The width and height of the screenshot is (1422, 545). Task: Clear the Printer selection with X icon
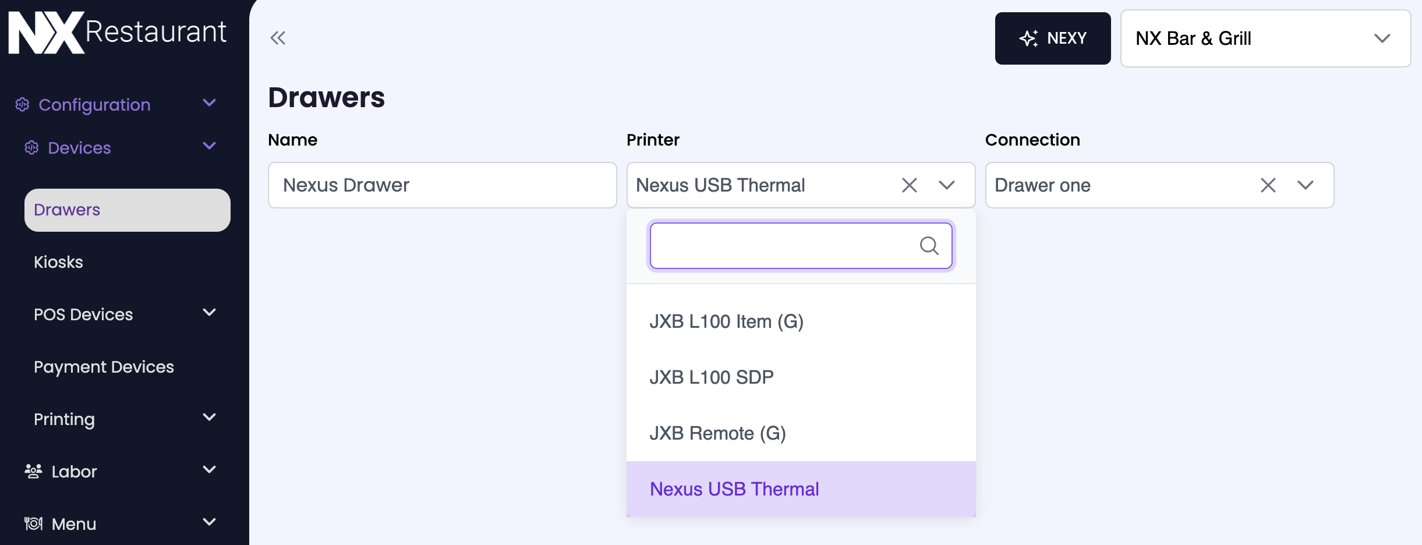(909, 186)
